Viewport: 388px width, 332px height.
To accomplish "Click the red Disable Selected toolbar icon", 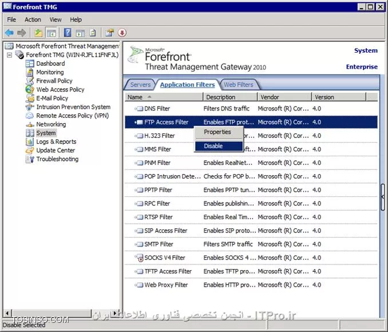I will click(x=122, y=33).
